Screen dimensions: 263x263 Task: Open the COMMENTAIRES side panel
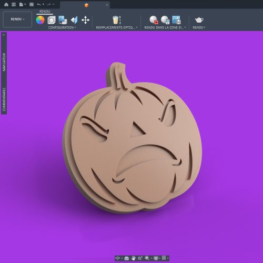coord(4,99)
